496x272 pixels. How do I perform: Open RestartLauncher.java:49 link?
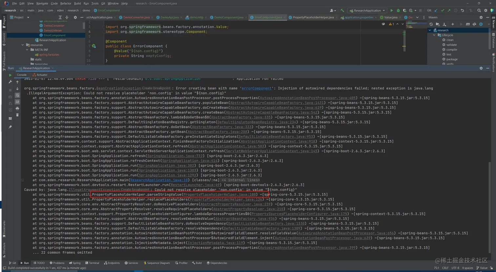pos(195,185)
